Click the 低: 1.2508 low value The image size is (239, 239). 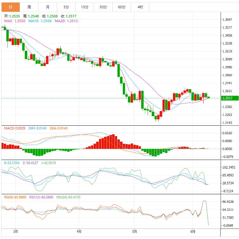50,16
